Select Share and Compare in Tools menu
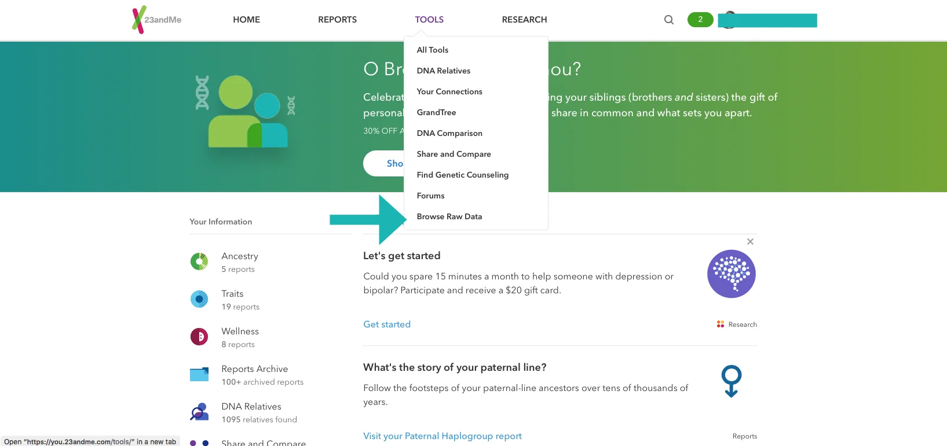This screenshot has width=947, height=446. tap(454, 154)
